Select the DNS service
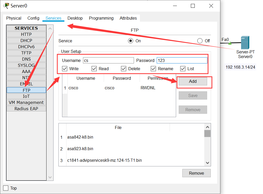The image size is (263, 194). [26, 59]
